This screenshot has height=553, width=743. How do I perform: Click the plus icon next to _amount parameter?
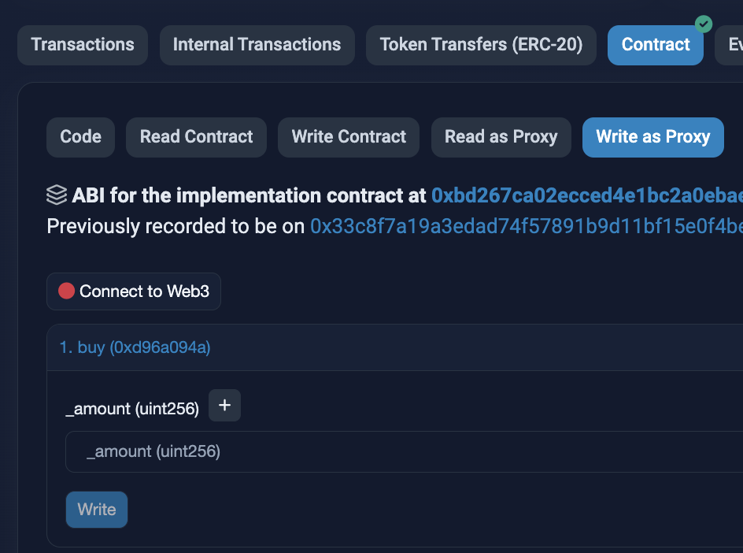[x=224, y=405]
